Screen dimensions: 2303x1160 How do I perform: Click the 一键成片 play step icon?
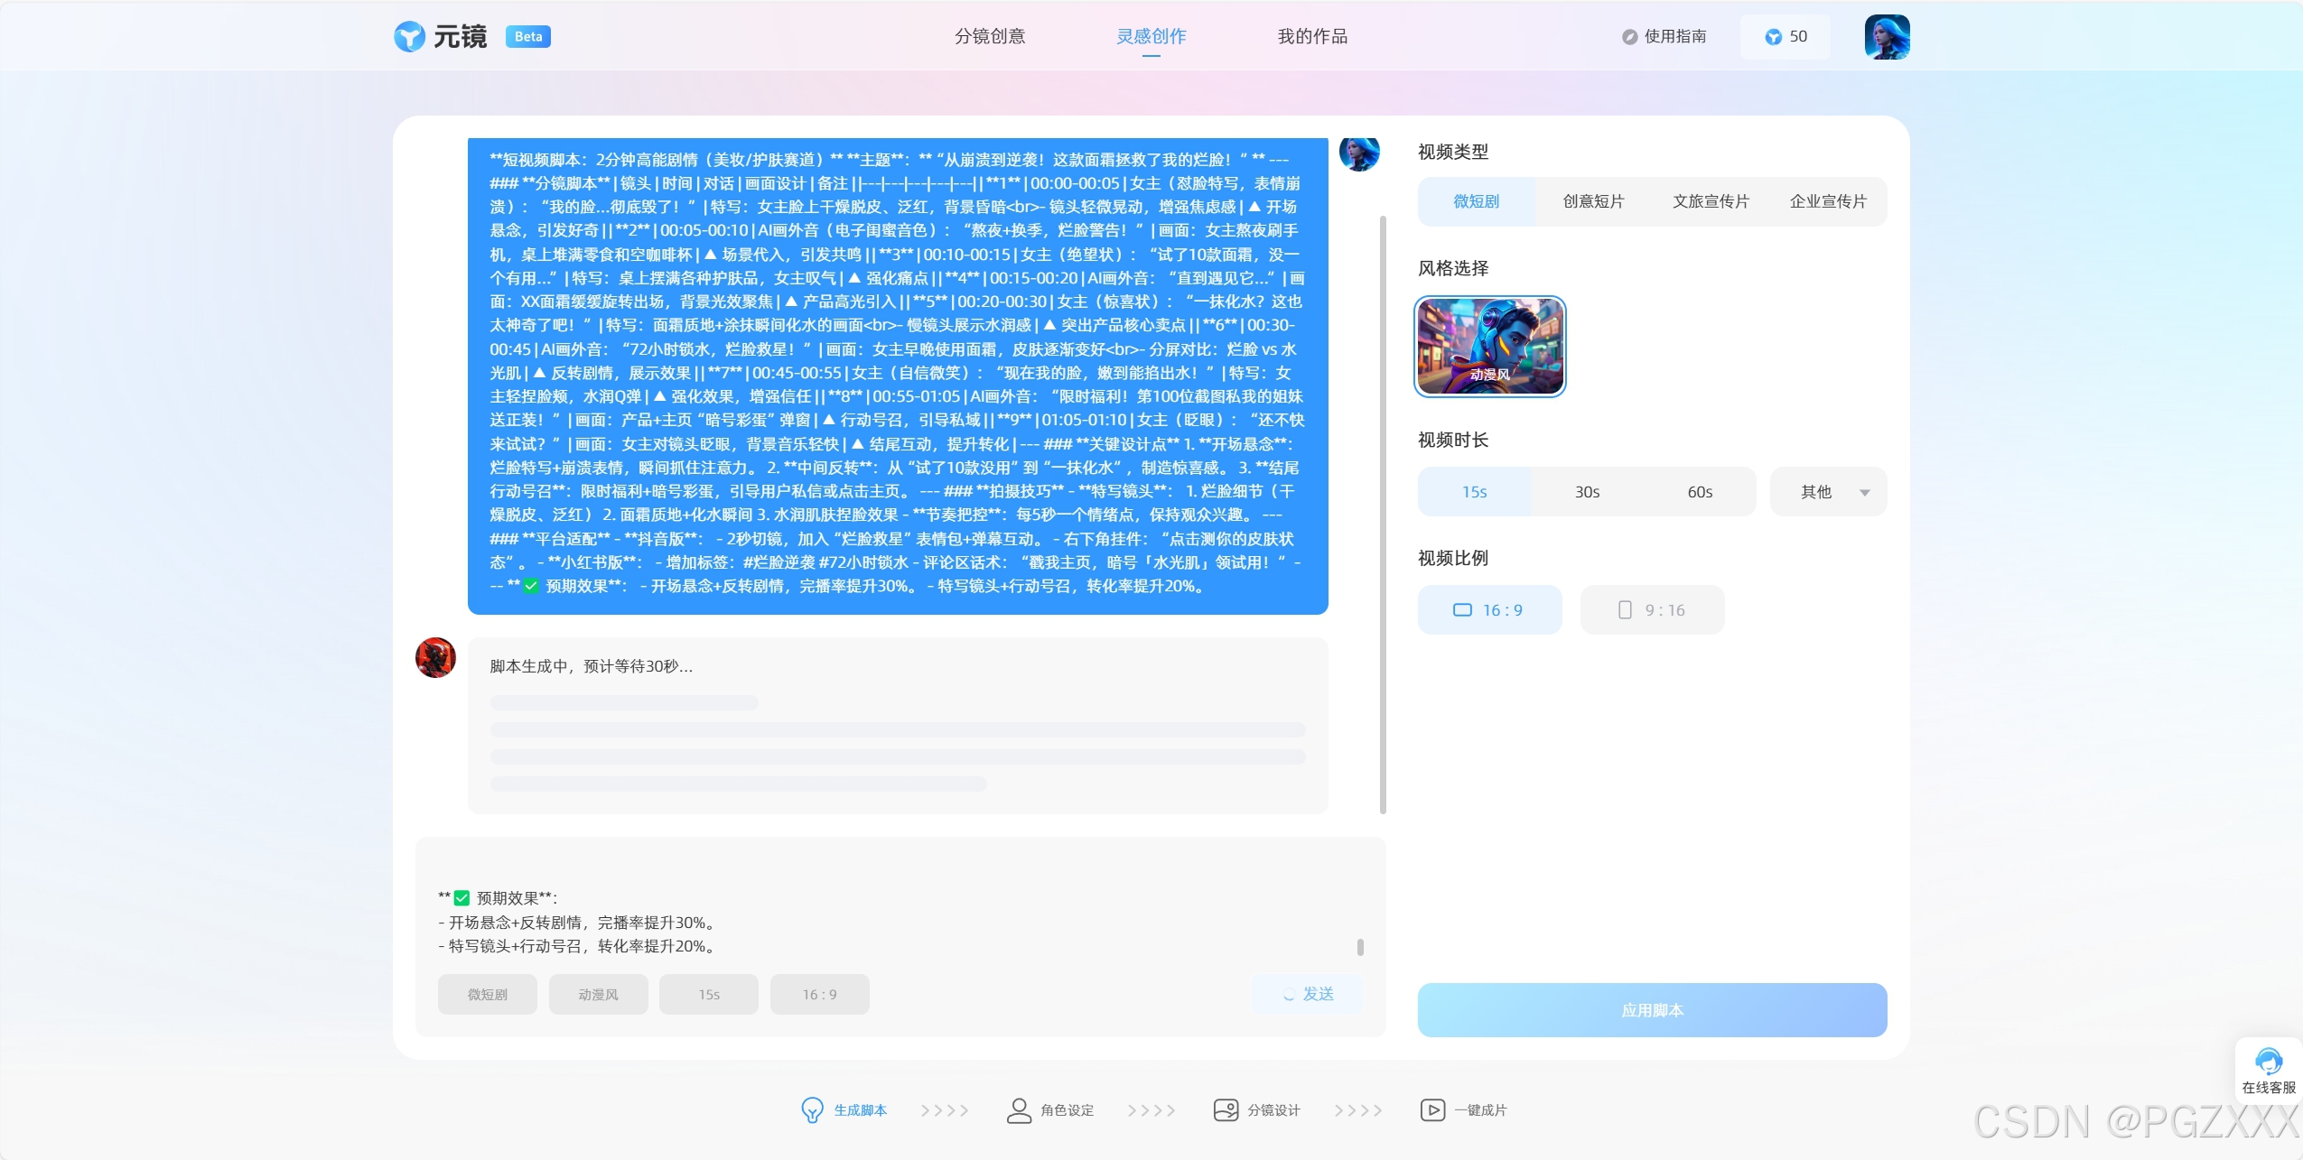(1432, 1109)
